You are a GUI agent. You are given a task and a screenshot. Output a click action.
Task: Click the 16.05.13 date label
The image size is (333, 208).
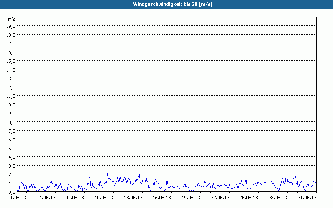[162, 198]
